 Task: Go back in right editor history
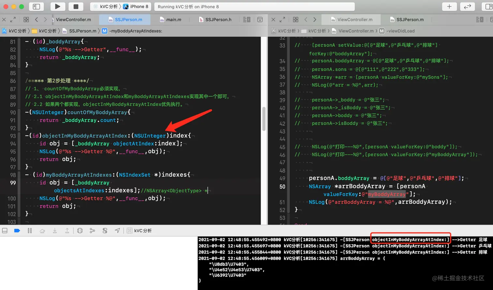(306, 20)
